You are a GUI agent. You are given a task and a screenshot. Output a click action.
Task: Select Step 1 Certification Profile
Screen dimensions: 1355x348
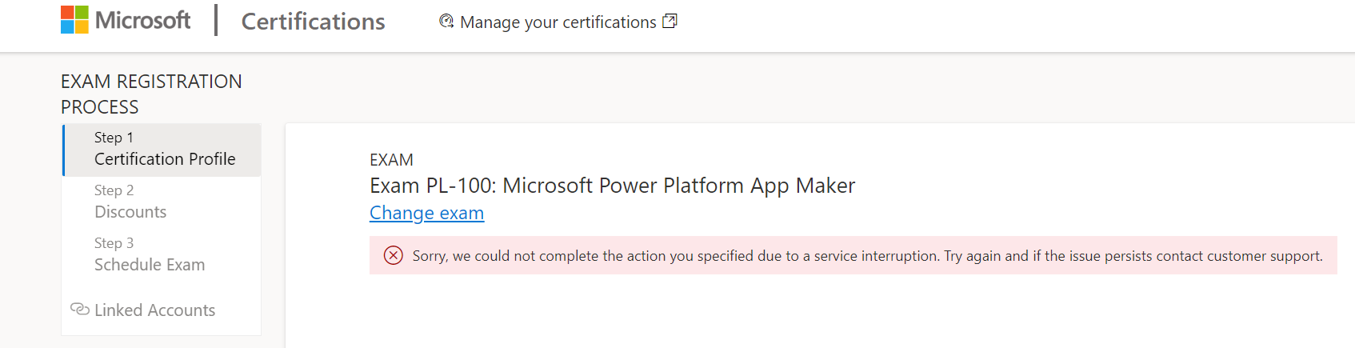tap(164, 150)
